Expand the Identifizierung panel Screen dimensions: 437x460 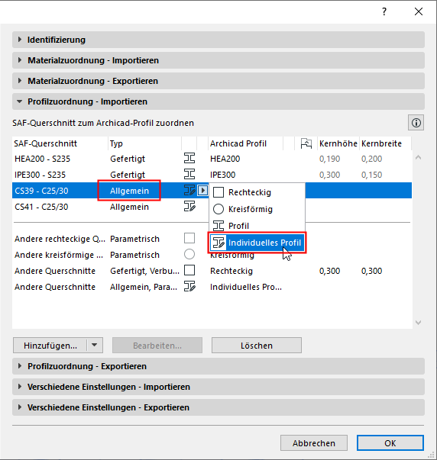coord(218,40)
